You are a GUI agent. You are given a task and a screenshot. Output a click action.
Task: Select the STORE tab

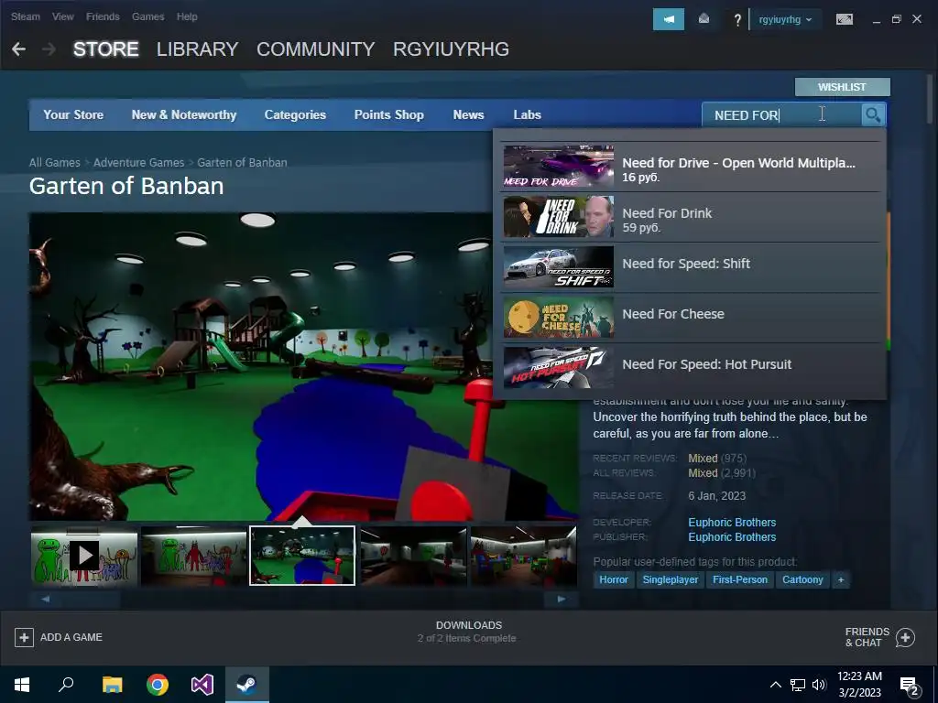coord(106,49)
